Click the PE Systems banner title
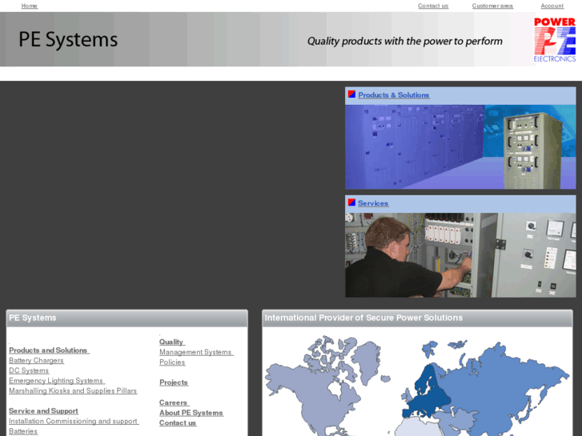The image size is (582, 436). click(68, 39)
